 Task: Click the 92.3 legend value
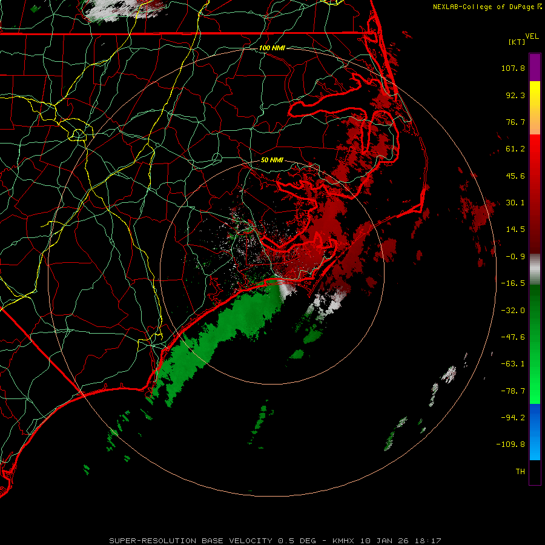(x=515, y=95)
